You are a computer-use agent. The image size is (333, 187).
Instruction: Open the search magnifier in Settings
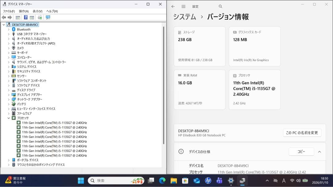point(220,6)
